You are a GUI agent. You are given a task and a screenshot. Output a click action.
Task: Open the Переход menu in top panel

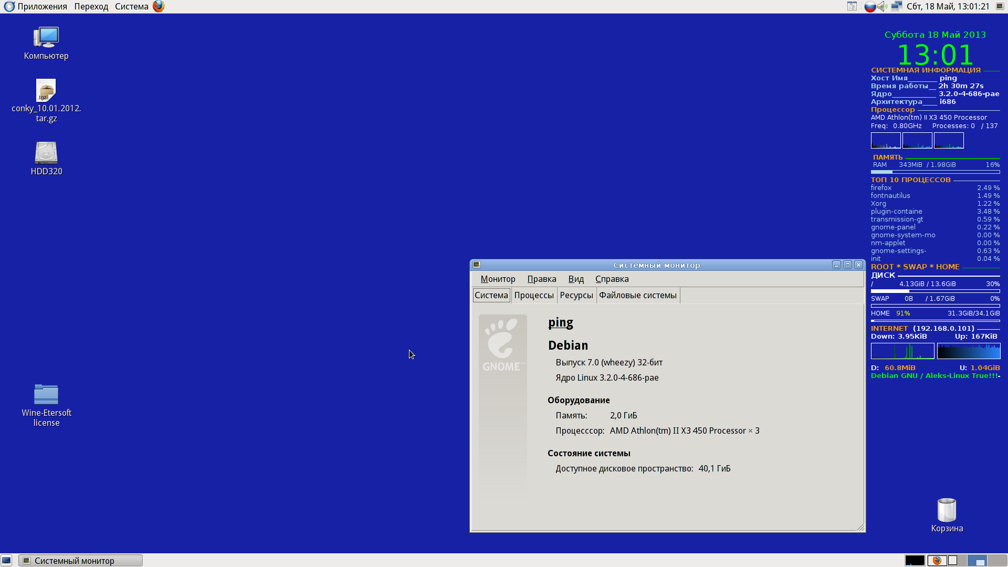[91, 6]
